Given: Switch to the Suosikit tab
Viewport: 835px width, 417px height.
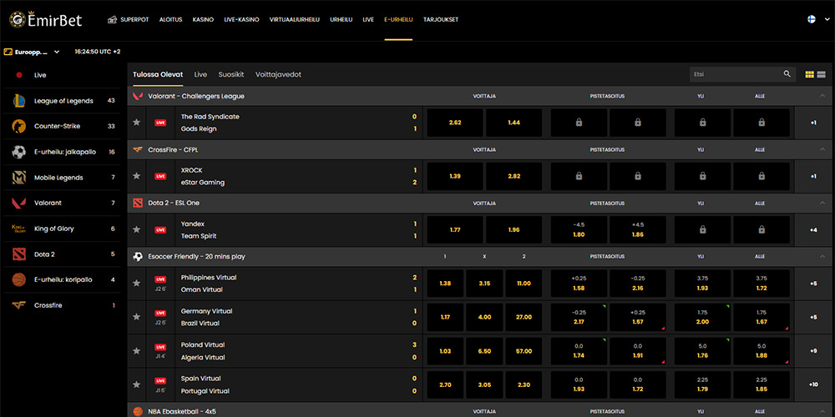Looking at the screenshot, I should point(231,74).
